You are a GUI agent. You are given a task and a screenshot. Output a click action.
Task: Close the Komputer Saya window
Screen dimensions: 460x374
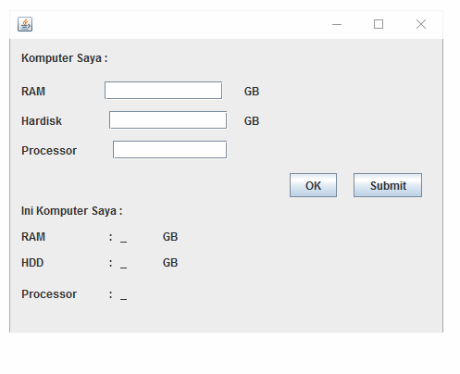(421, 24)
